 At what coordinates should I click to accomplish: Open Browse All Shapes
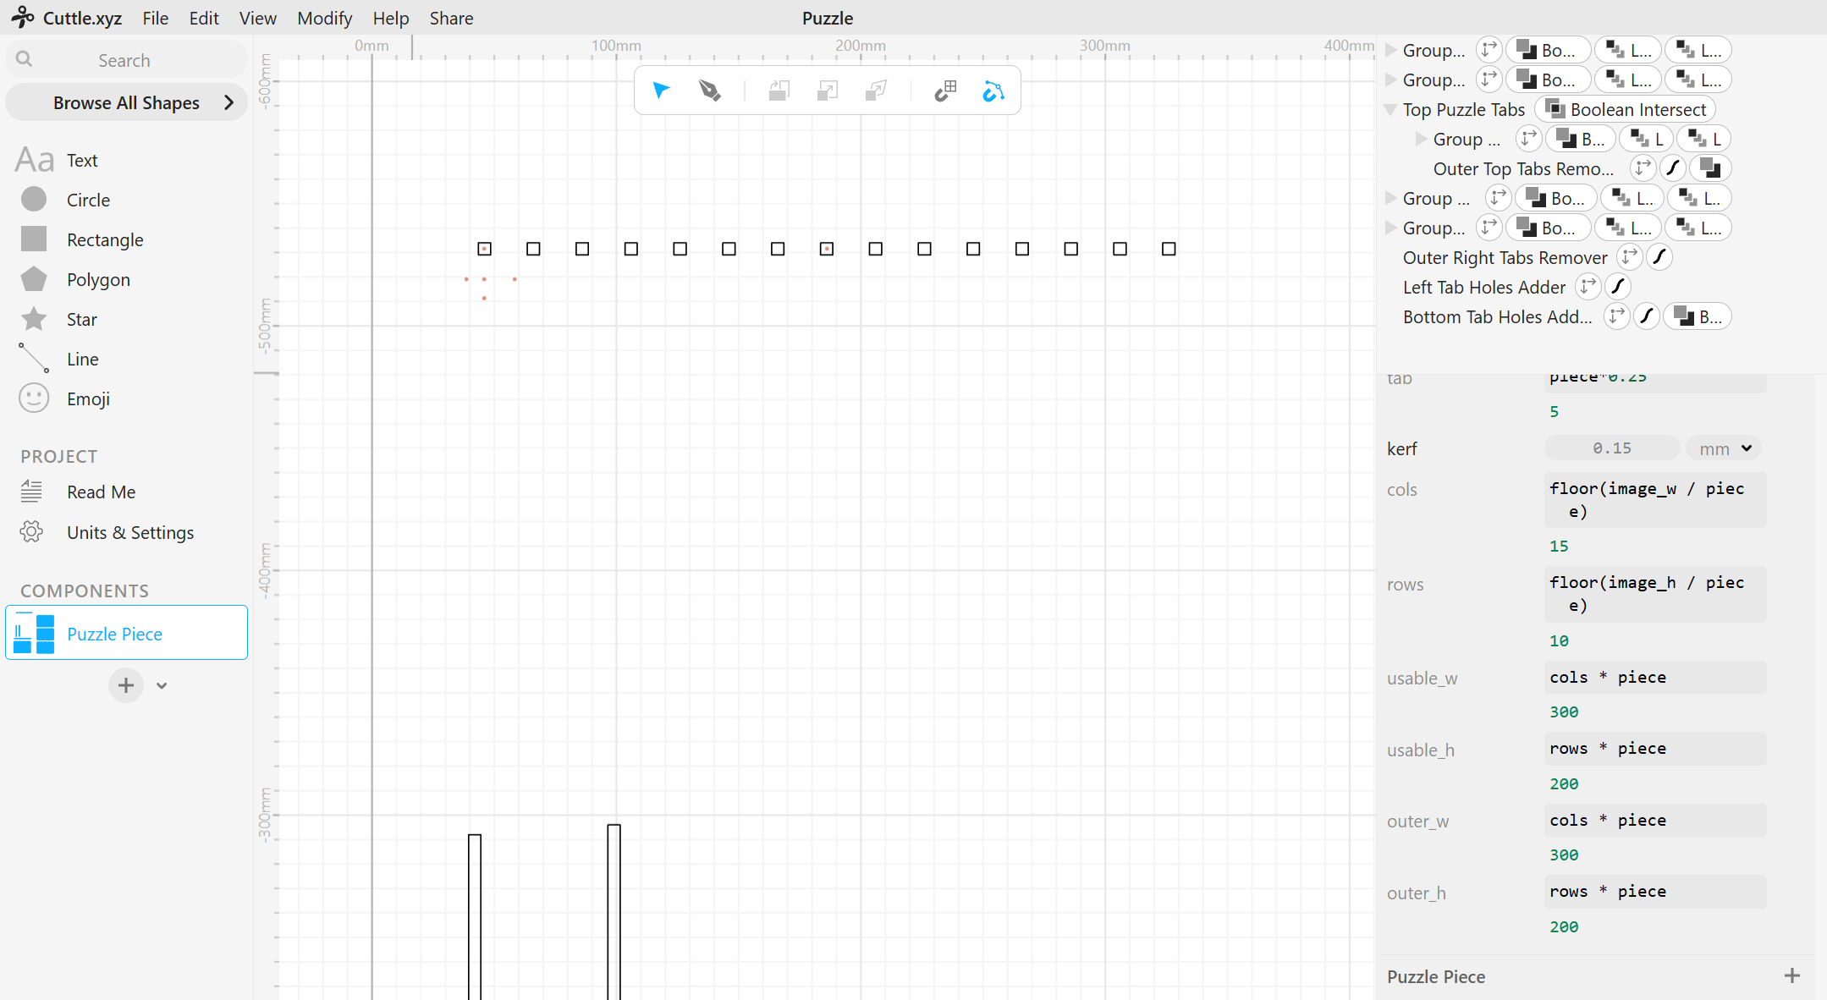point(126,102)
